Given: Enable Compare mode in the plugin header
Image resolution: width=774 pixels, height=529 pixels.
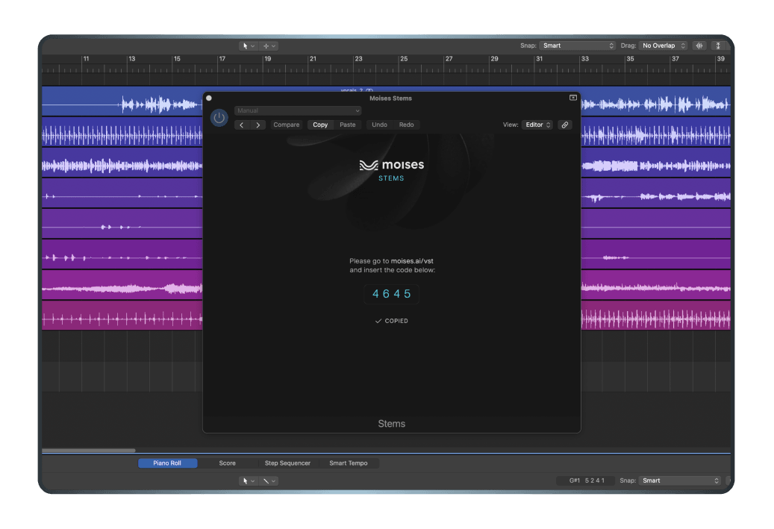Looking at the screenshot, I should point(287,125).
